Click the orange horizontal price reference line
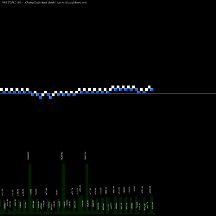 click(x=108, y=94)
